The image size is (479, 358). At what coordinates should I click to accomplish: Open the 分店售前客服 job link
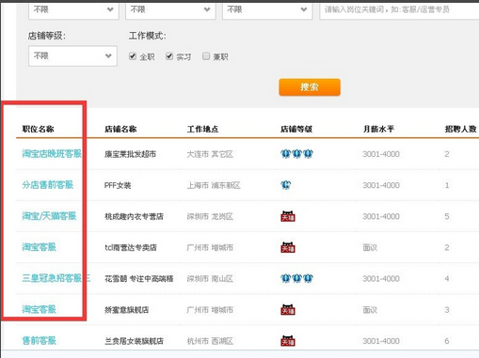point(48,185)
